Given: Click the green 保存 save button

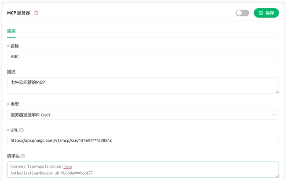Looking at the screenshot, I should [266, 13].
